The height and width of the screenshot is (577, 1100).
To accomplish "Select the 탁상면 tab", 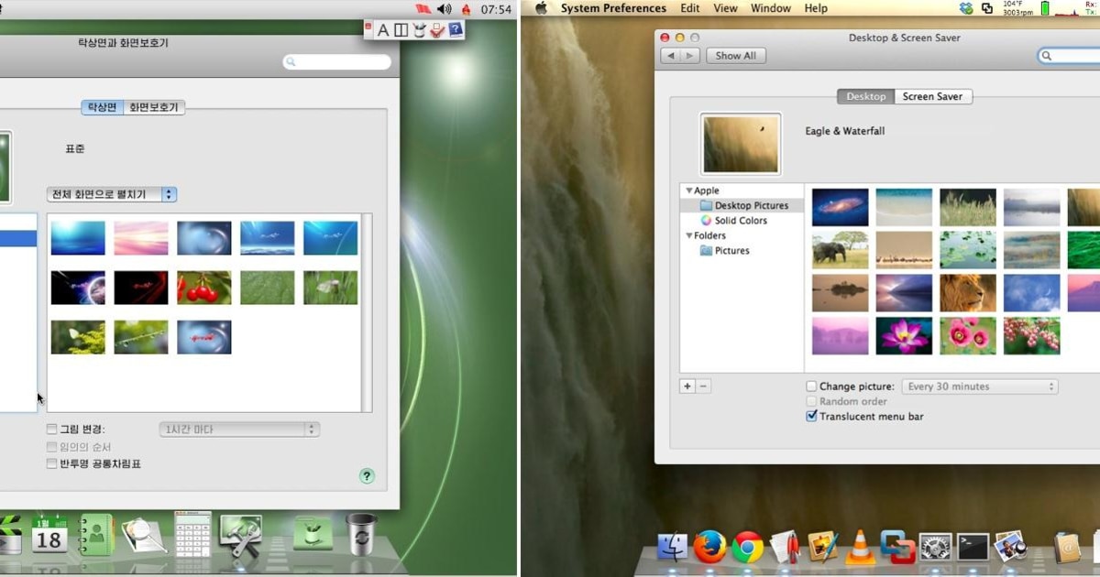I will pos(102,107).
